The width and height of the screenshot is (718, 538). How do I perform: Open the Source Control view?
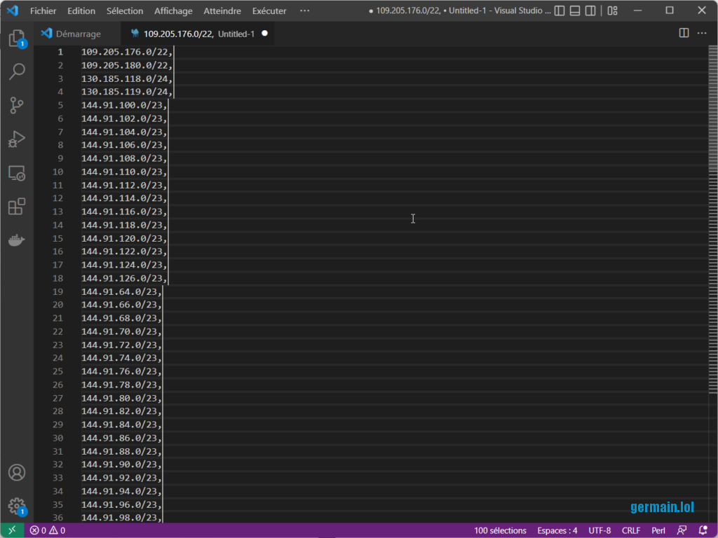(17, 105)
